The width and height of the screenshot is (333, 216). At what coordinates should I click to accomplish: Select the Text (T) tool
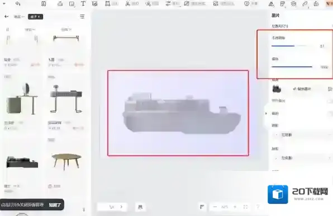83,3
